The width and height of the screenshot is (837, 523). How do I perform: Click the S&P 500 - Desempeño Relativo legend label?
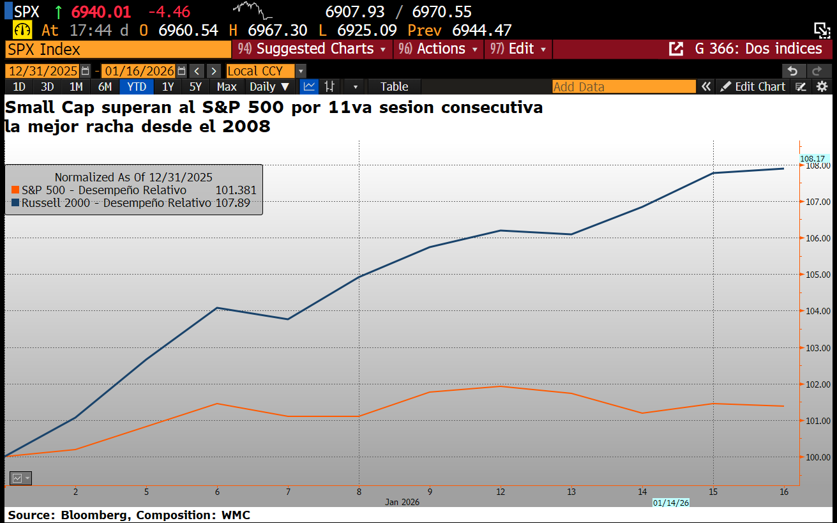(x=104, y=190)
